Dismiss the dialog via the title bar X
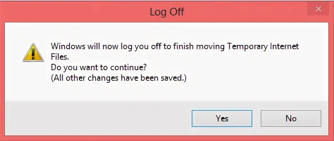Viewport: 334px width, 141px height. pyautogui.click(x=318, y=9)
